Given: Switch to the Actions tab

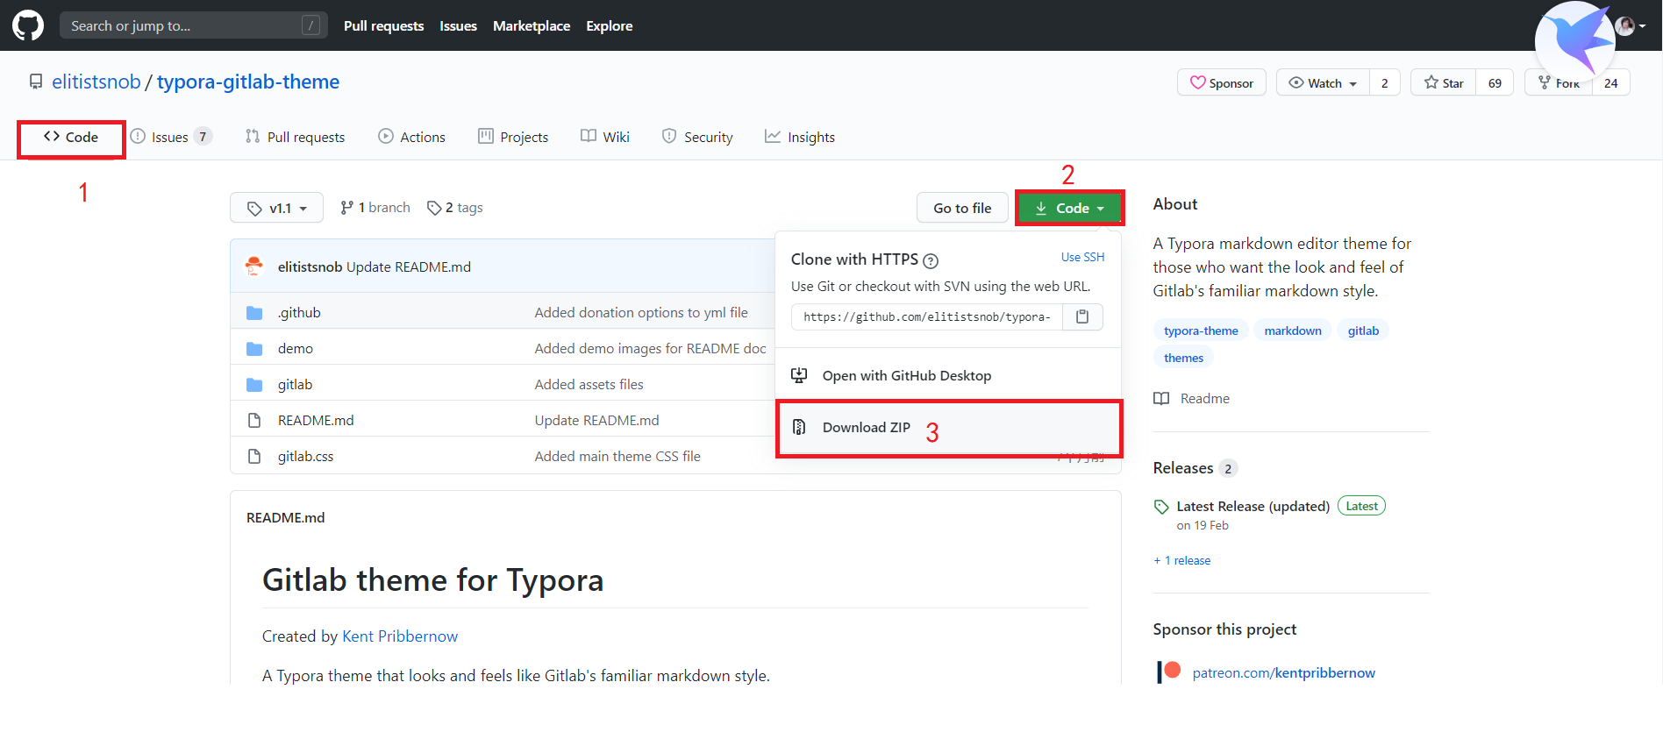Looking at the screenshot, I should (x=411, y=137).
